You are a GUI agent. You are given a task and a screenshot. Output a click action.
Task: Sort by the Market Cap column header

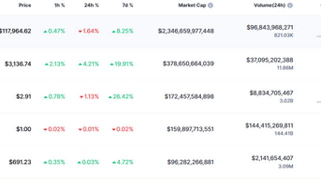(192, 5)
